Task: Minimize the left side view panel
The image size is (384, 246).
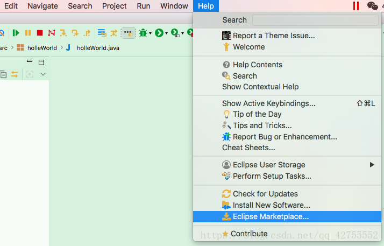Action: (x=30, y=61)
